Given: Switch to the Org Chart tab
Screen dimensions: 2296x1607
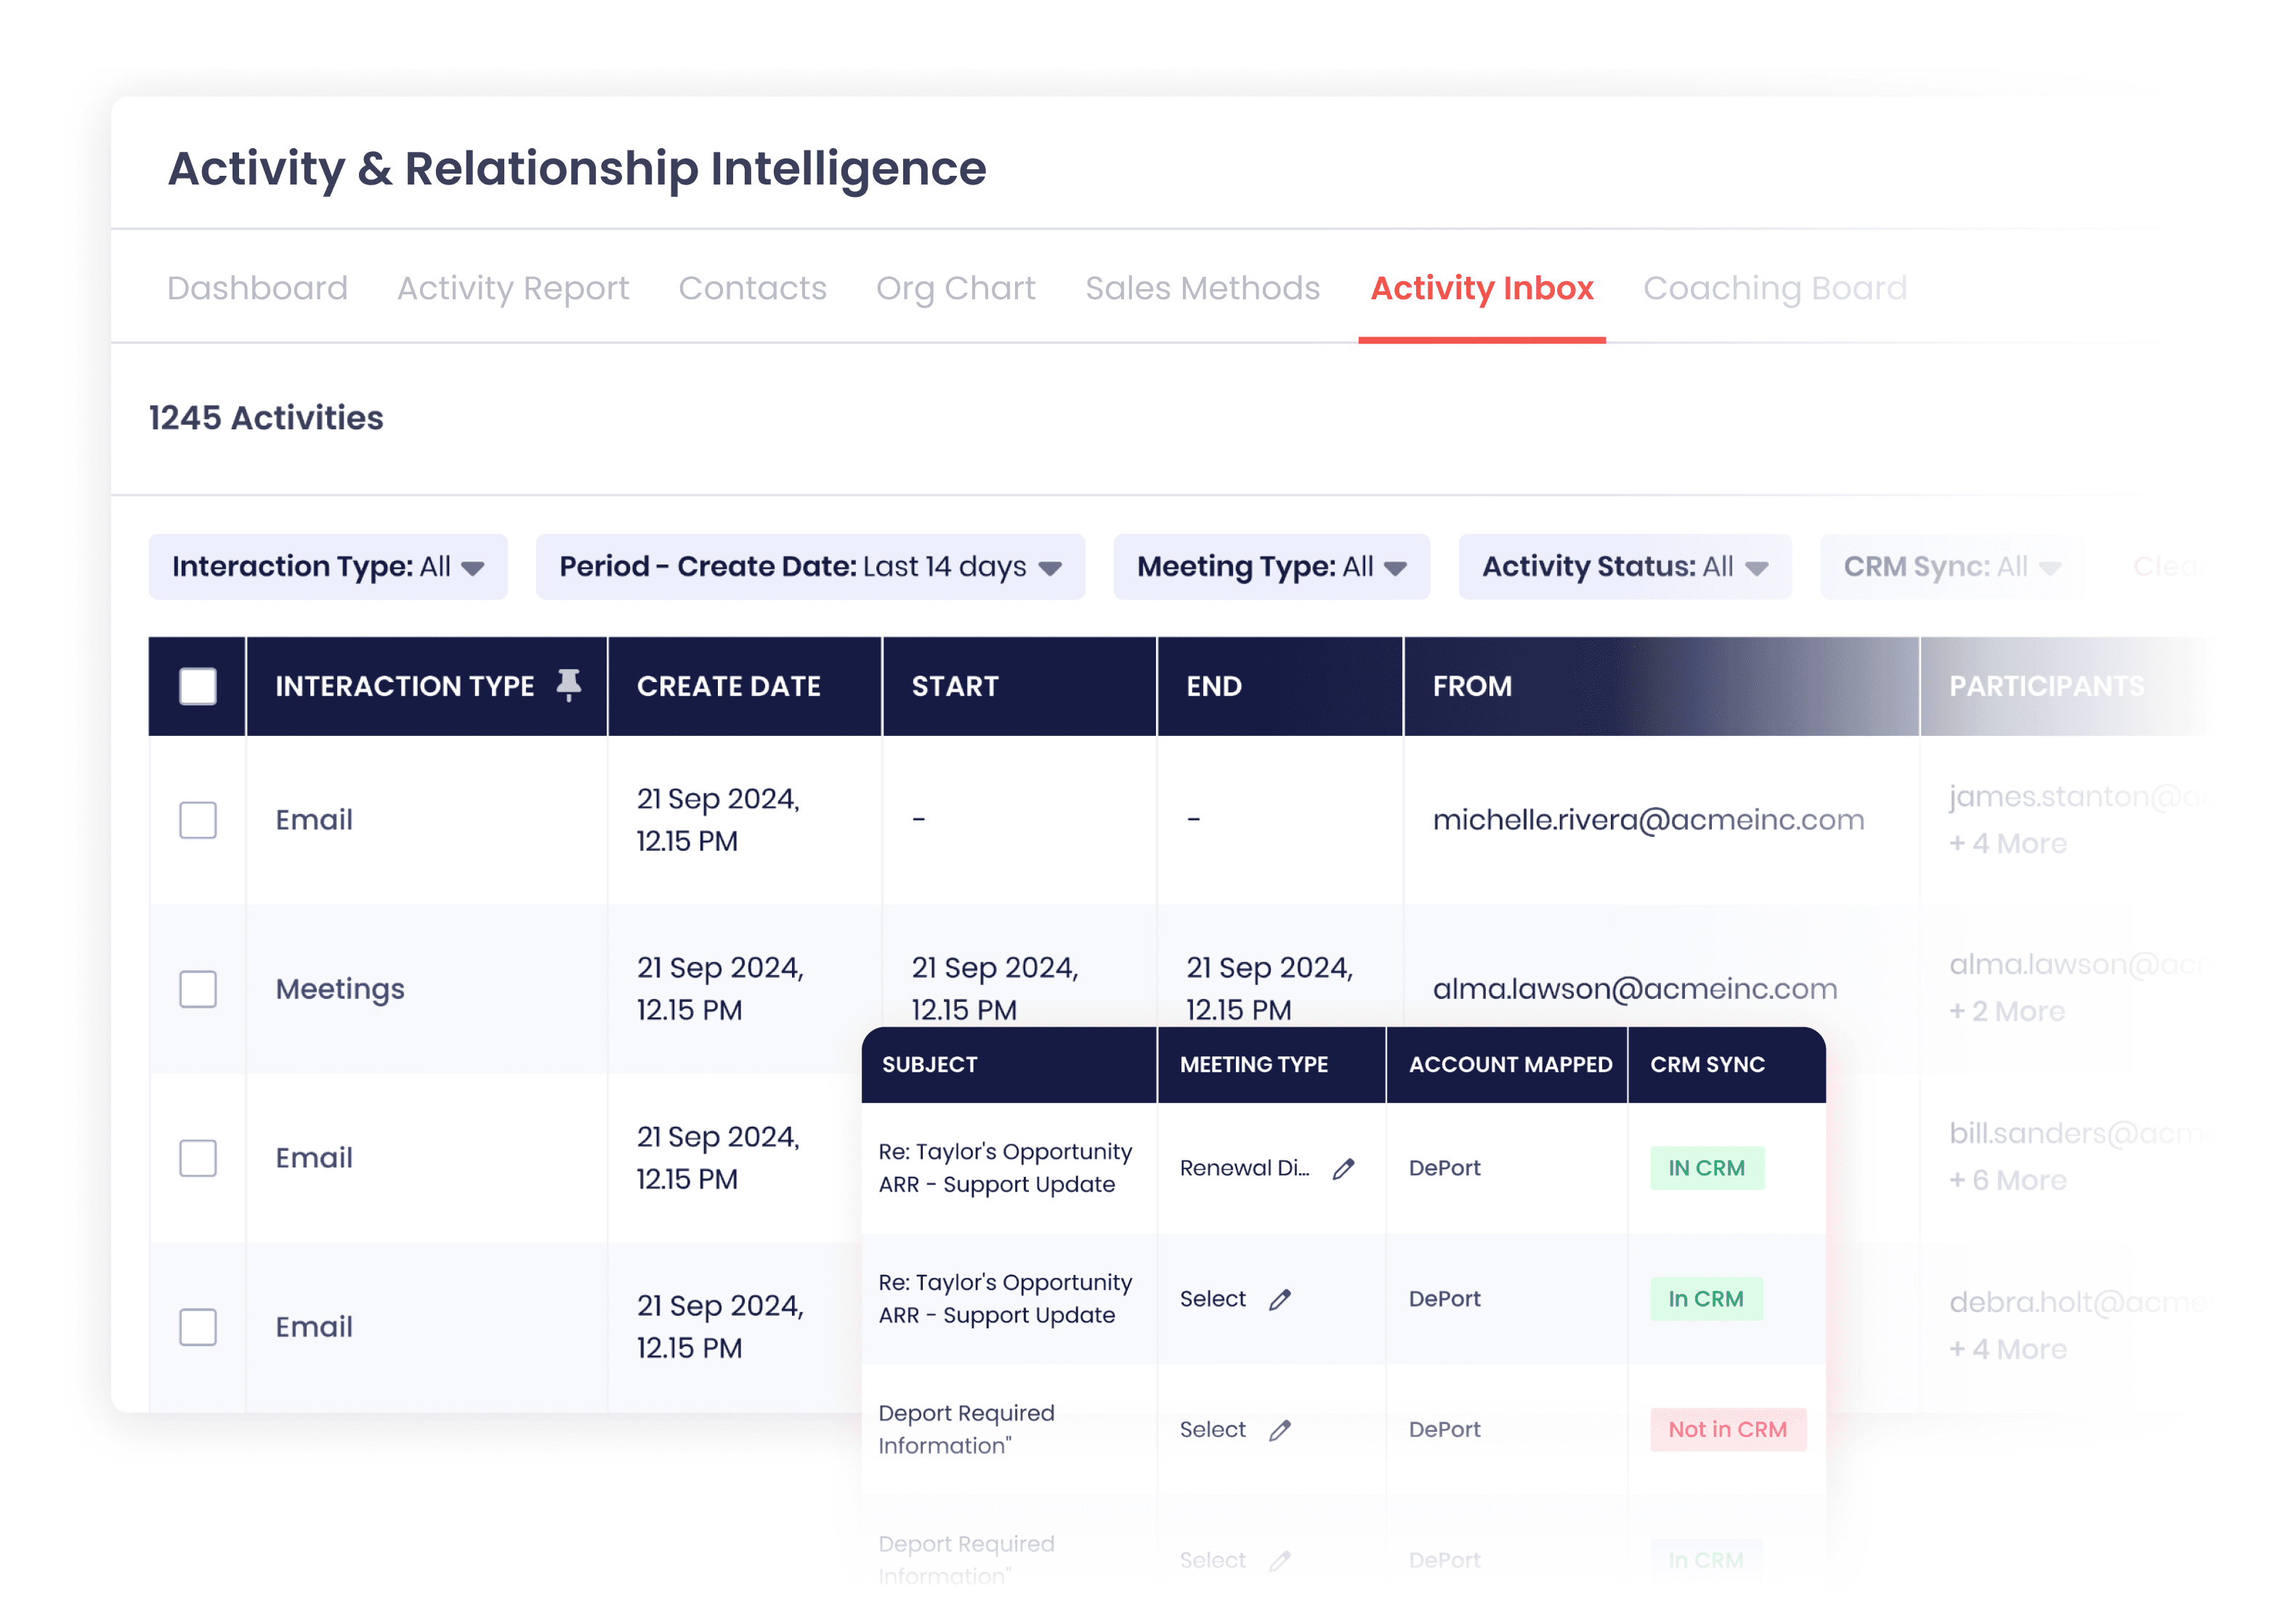Looking at the screenshot, I should (955, 288).
